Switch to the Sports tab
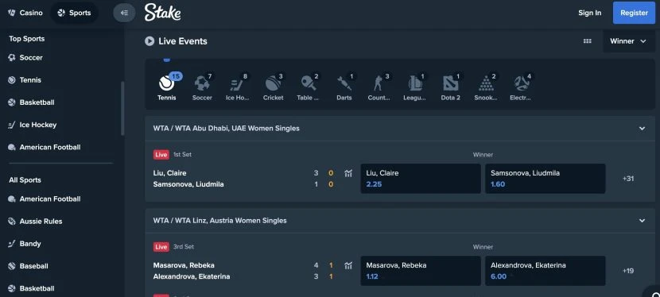This screenshot has width=660, height=297. (x=74, y=13)
